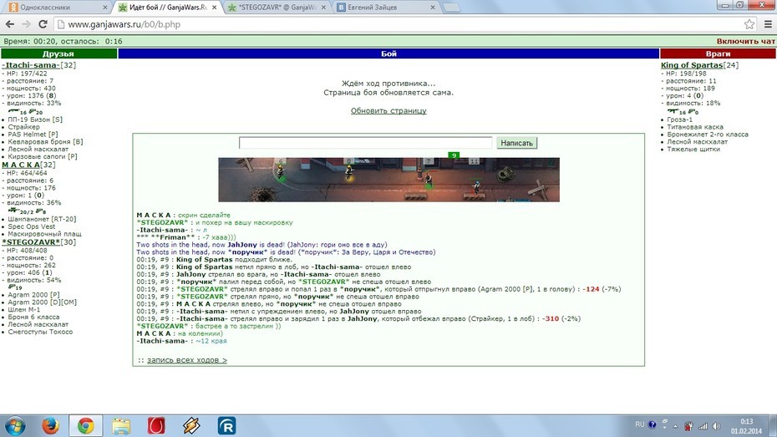Switch to Chrome in the taskbar
This screenshot has width=777, height=437.
[x=86, y=426]
